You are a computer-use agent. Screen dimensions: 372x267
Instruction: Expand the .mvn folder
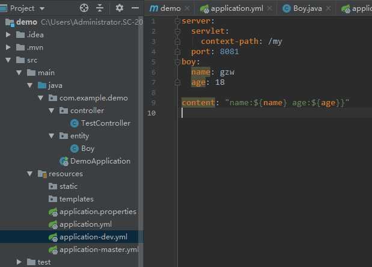tap(8, 48)
